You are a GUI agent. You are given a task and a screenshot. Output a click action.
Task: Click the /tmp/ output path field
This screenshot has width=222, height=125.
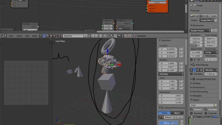pos(202,105)
